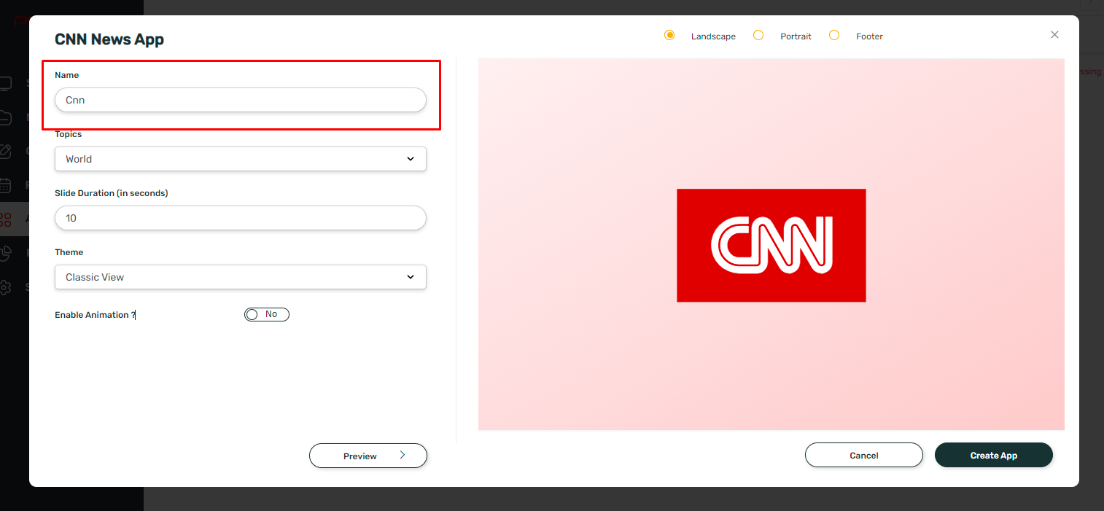Viewport: 1104px width, 511px height.
Task: Click the Topics field label
Action: (69, 134)
